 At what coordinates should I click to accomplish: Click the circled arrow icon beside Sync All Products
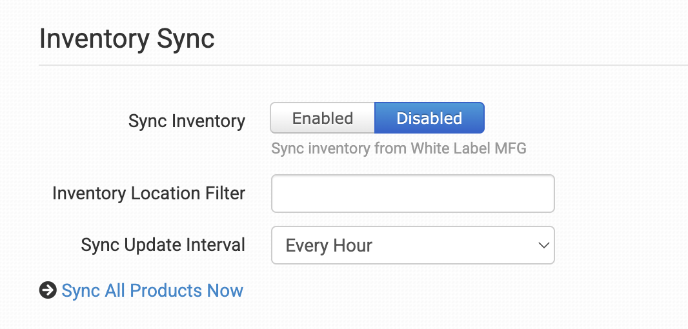tap(48, 291)
